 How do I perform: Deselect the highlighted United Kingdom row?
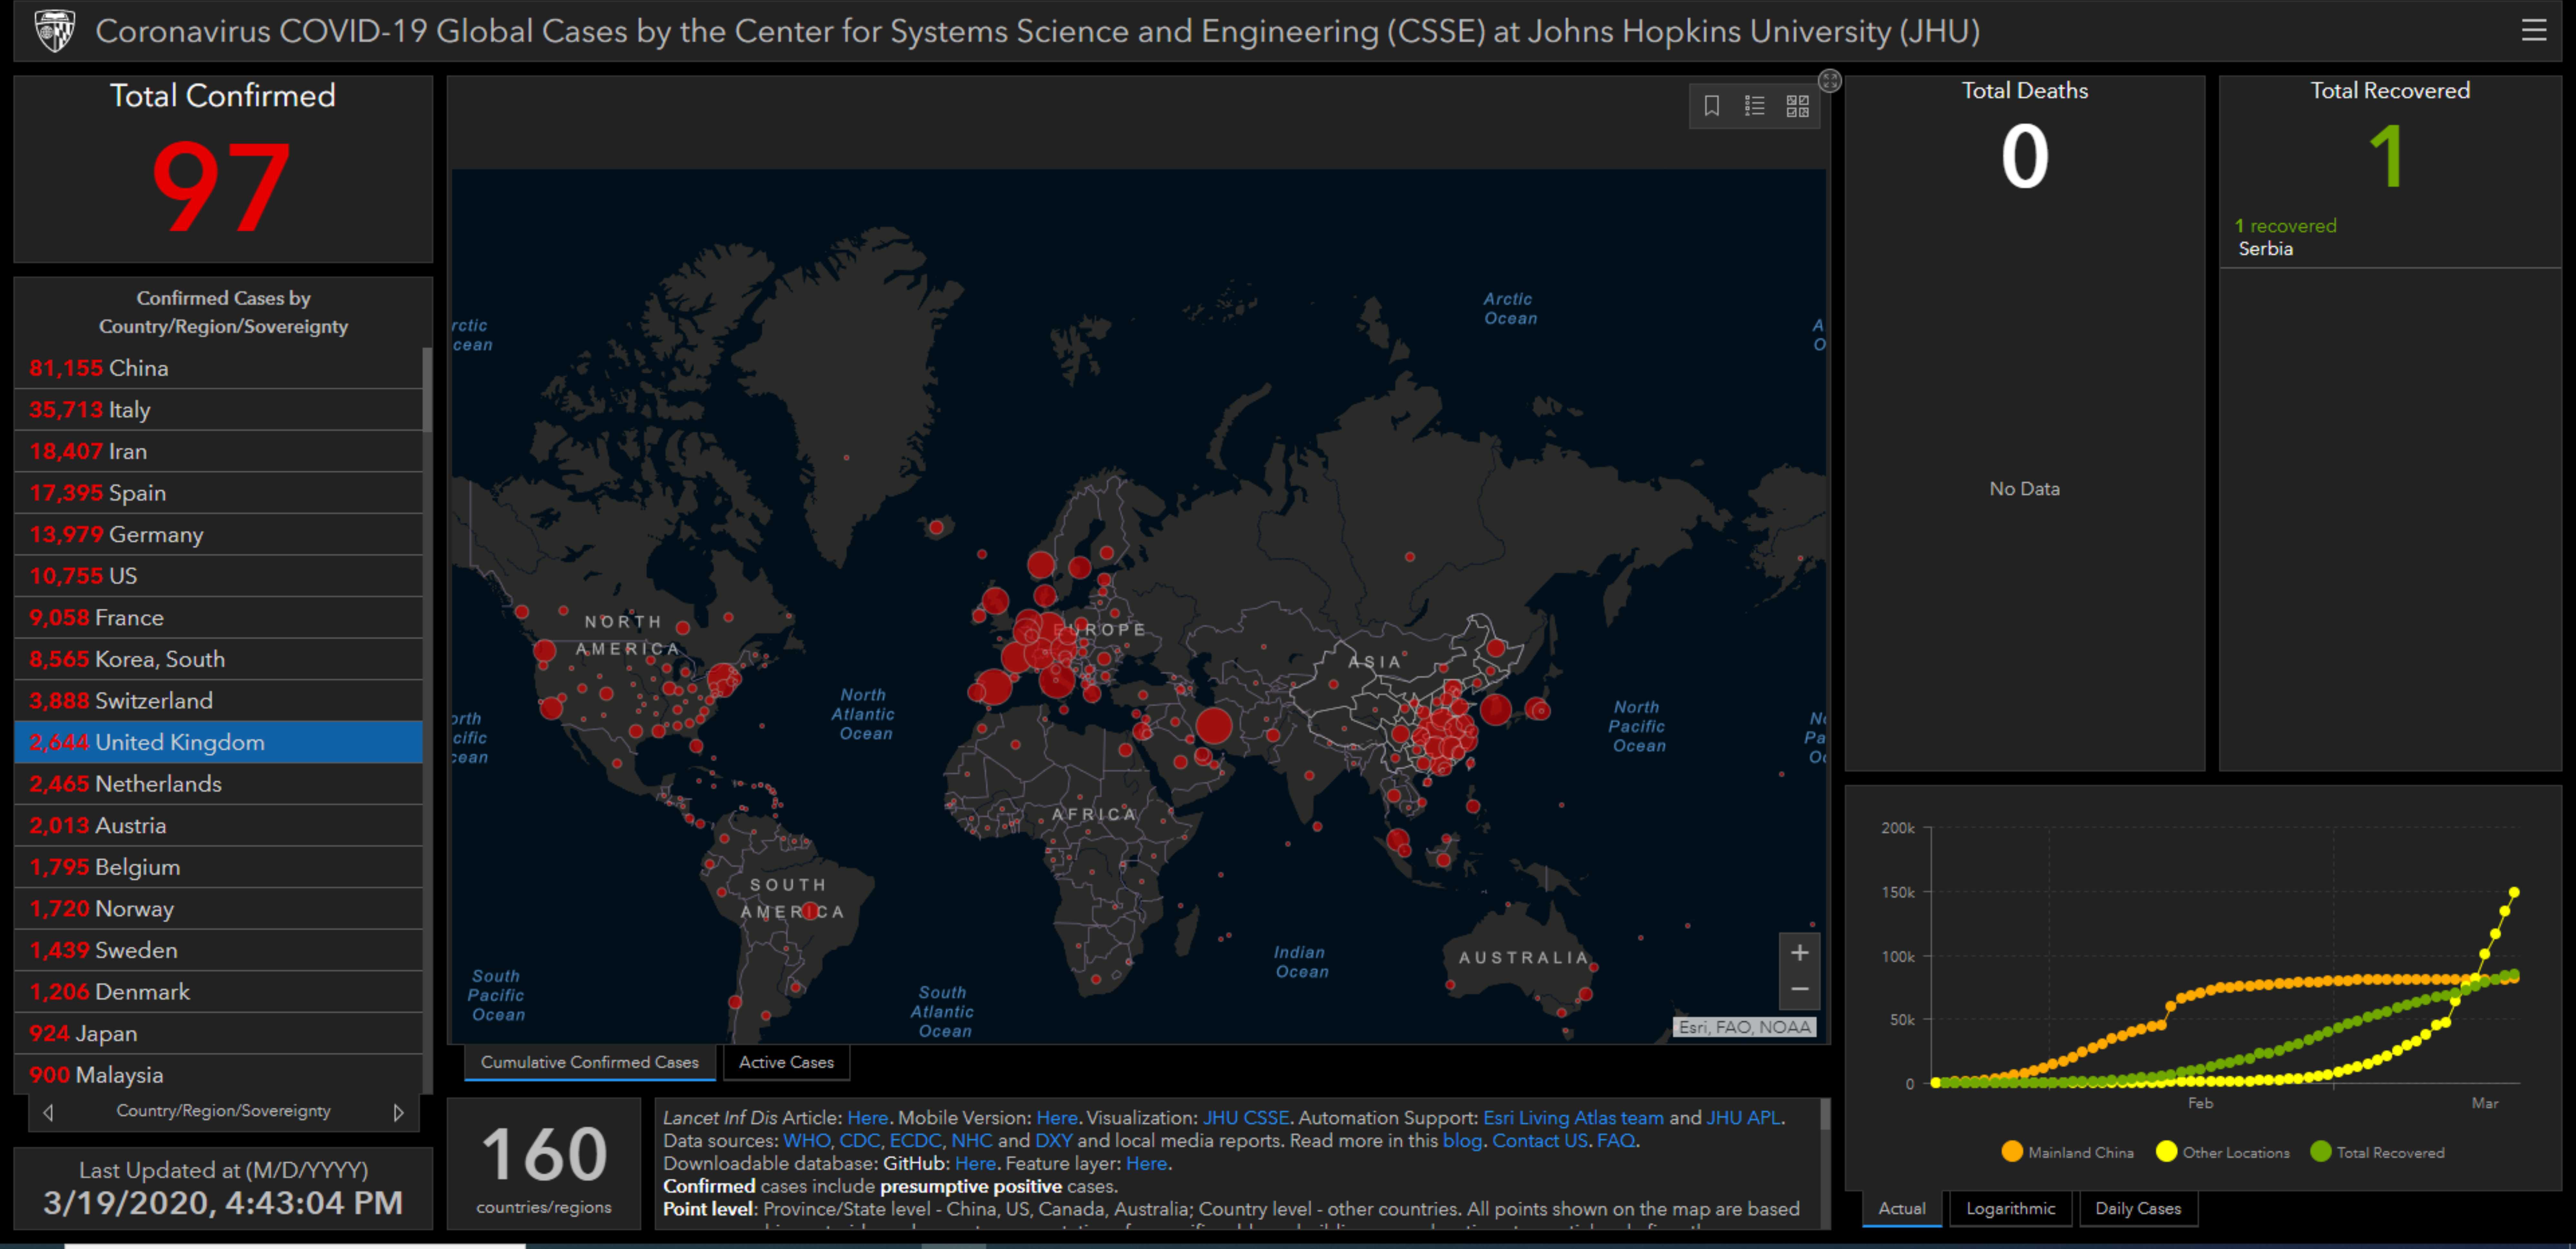coord(218,742)
